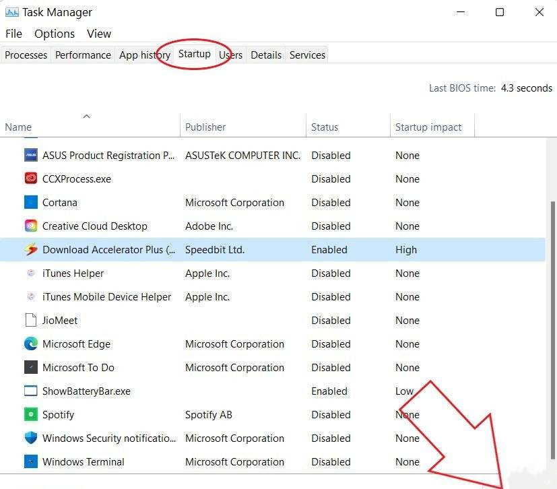Open the File menu
557x489 pixels.
pyautogui.click(x=13, y=34)
